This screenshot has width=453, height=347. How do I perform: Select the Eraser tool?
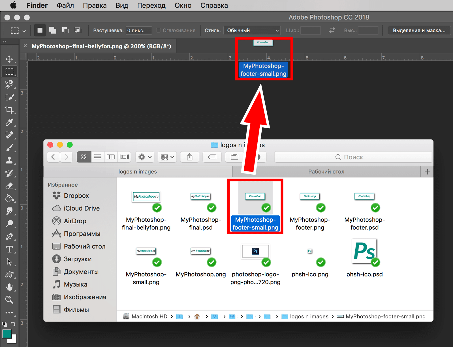click(9, 186)
